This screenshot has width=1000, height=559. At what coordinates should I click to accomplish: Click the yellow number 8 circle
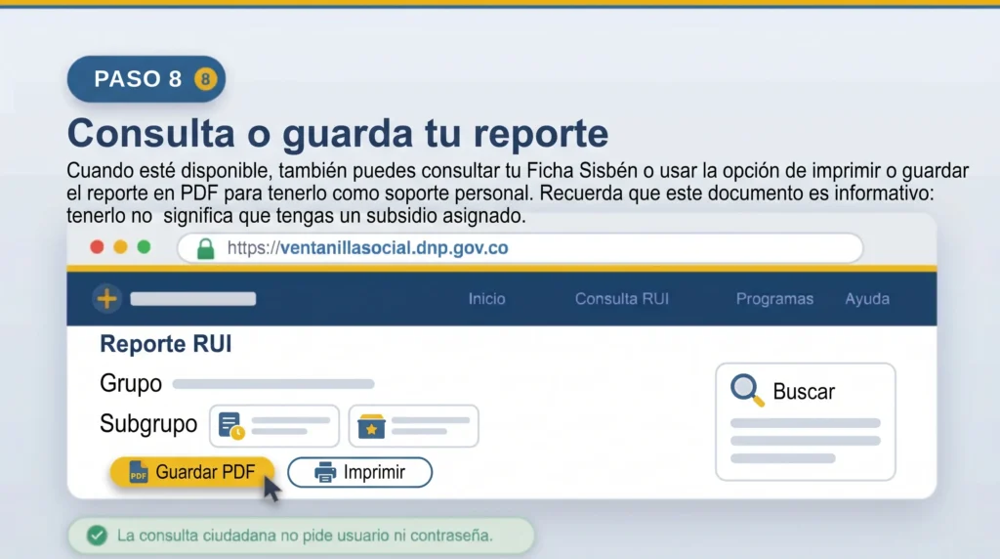coord(205,79)
